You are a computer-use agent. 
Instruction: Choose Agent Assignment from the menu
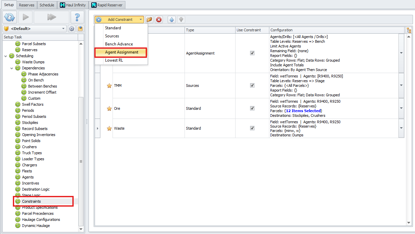(121, 52)
